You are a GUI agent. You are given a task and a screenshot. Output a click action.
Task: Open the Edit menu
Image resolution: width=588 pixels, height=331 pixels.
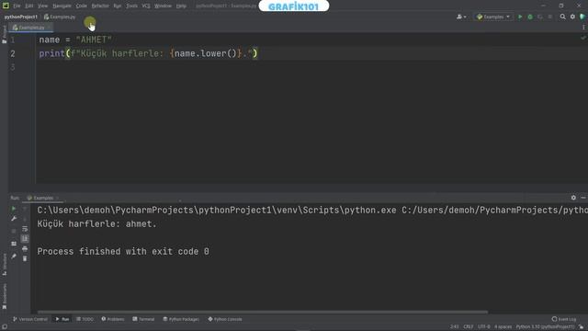pyautogui.click(x=29, y=6)
